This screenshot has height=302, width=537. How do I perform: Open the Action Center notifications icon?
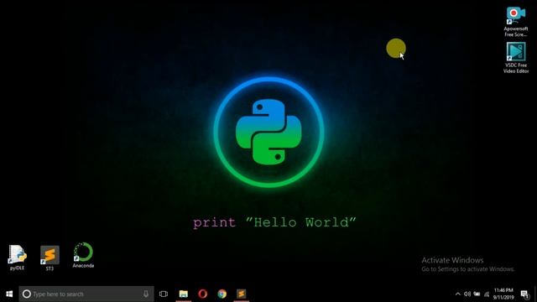524,294
